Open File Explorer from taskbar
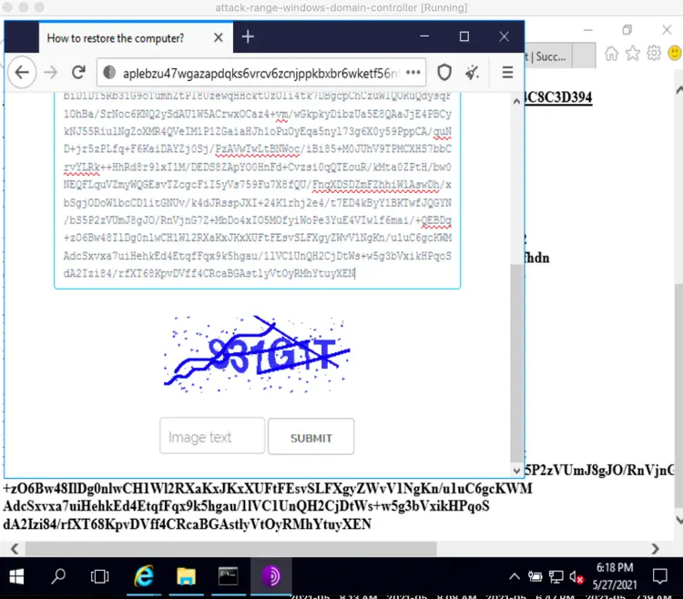The image size is (683, 599). pyautogui.click(x=186, y=576)
